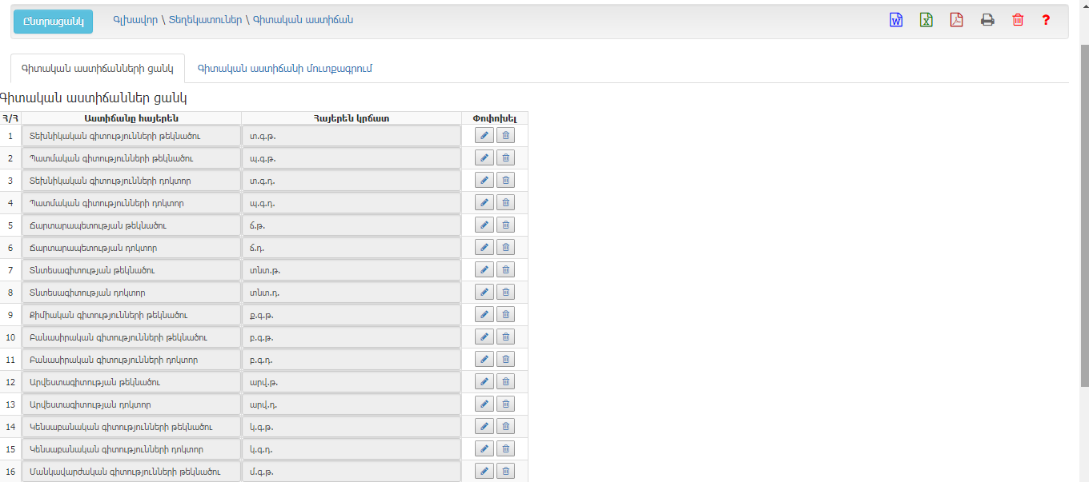Export the list to Excel spreadsheet
The width and height of the screenshot is (1089, 482).
pyautogui.click(x=926, y=20)
